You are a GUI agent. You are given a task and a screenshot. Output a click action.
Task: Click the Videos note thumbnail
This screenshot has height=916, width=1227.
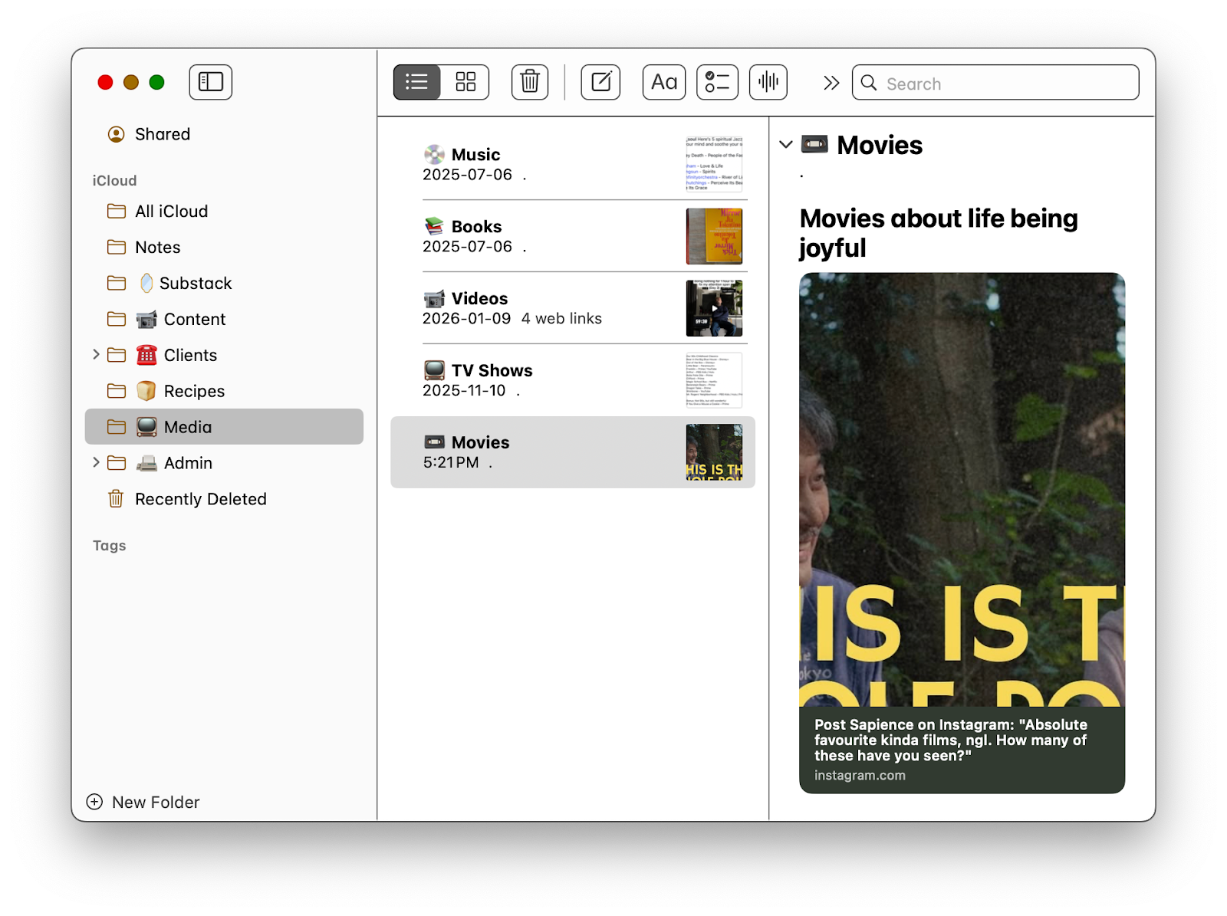click(714, 308)
